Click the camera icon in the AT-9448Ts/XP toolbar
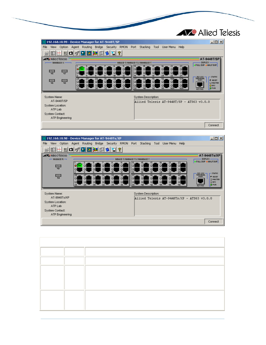The height and width of the screenshot is (345, 266). click(x=71, y=149)
